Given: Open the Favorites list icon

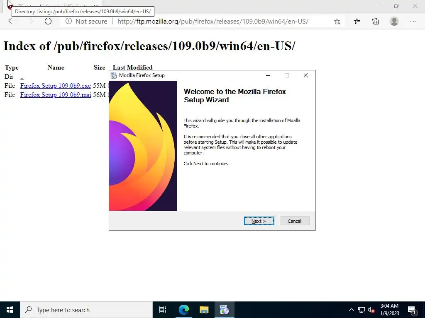Looking at the screenshot, I should coord(357,22).
